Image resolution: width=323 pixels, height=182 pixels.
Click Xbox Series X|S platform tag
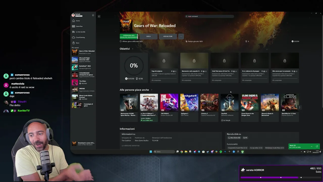[x=234, y=138]
